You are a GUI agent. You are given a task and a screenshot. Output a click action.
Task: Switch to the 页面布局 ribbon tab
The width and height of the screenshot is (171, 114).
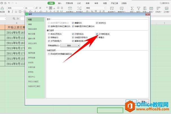(x=69, y=3)
